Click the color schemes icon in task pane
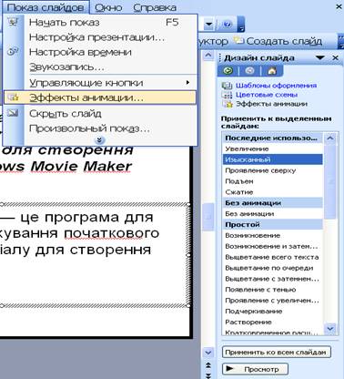The height and width of the screenshot is (379, 344). coord(228,95)
